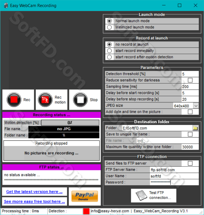Image resolution: width=204 pixels, height=215 pixels.
Task: Edit the Detection threshold value field
Action: point(190,74)
